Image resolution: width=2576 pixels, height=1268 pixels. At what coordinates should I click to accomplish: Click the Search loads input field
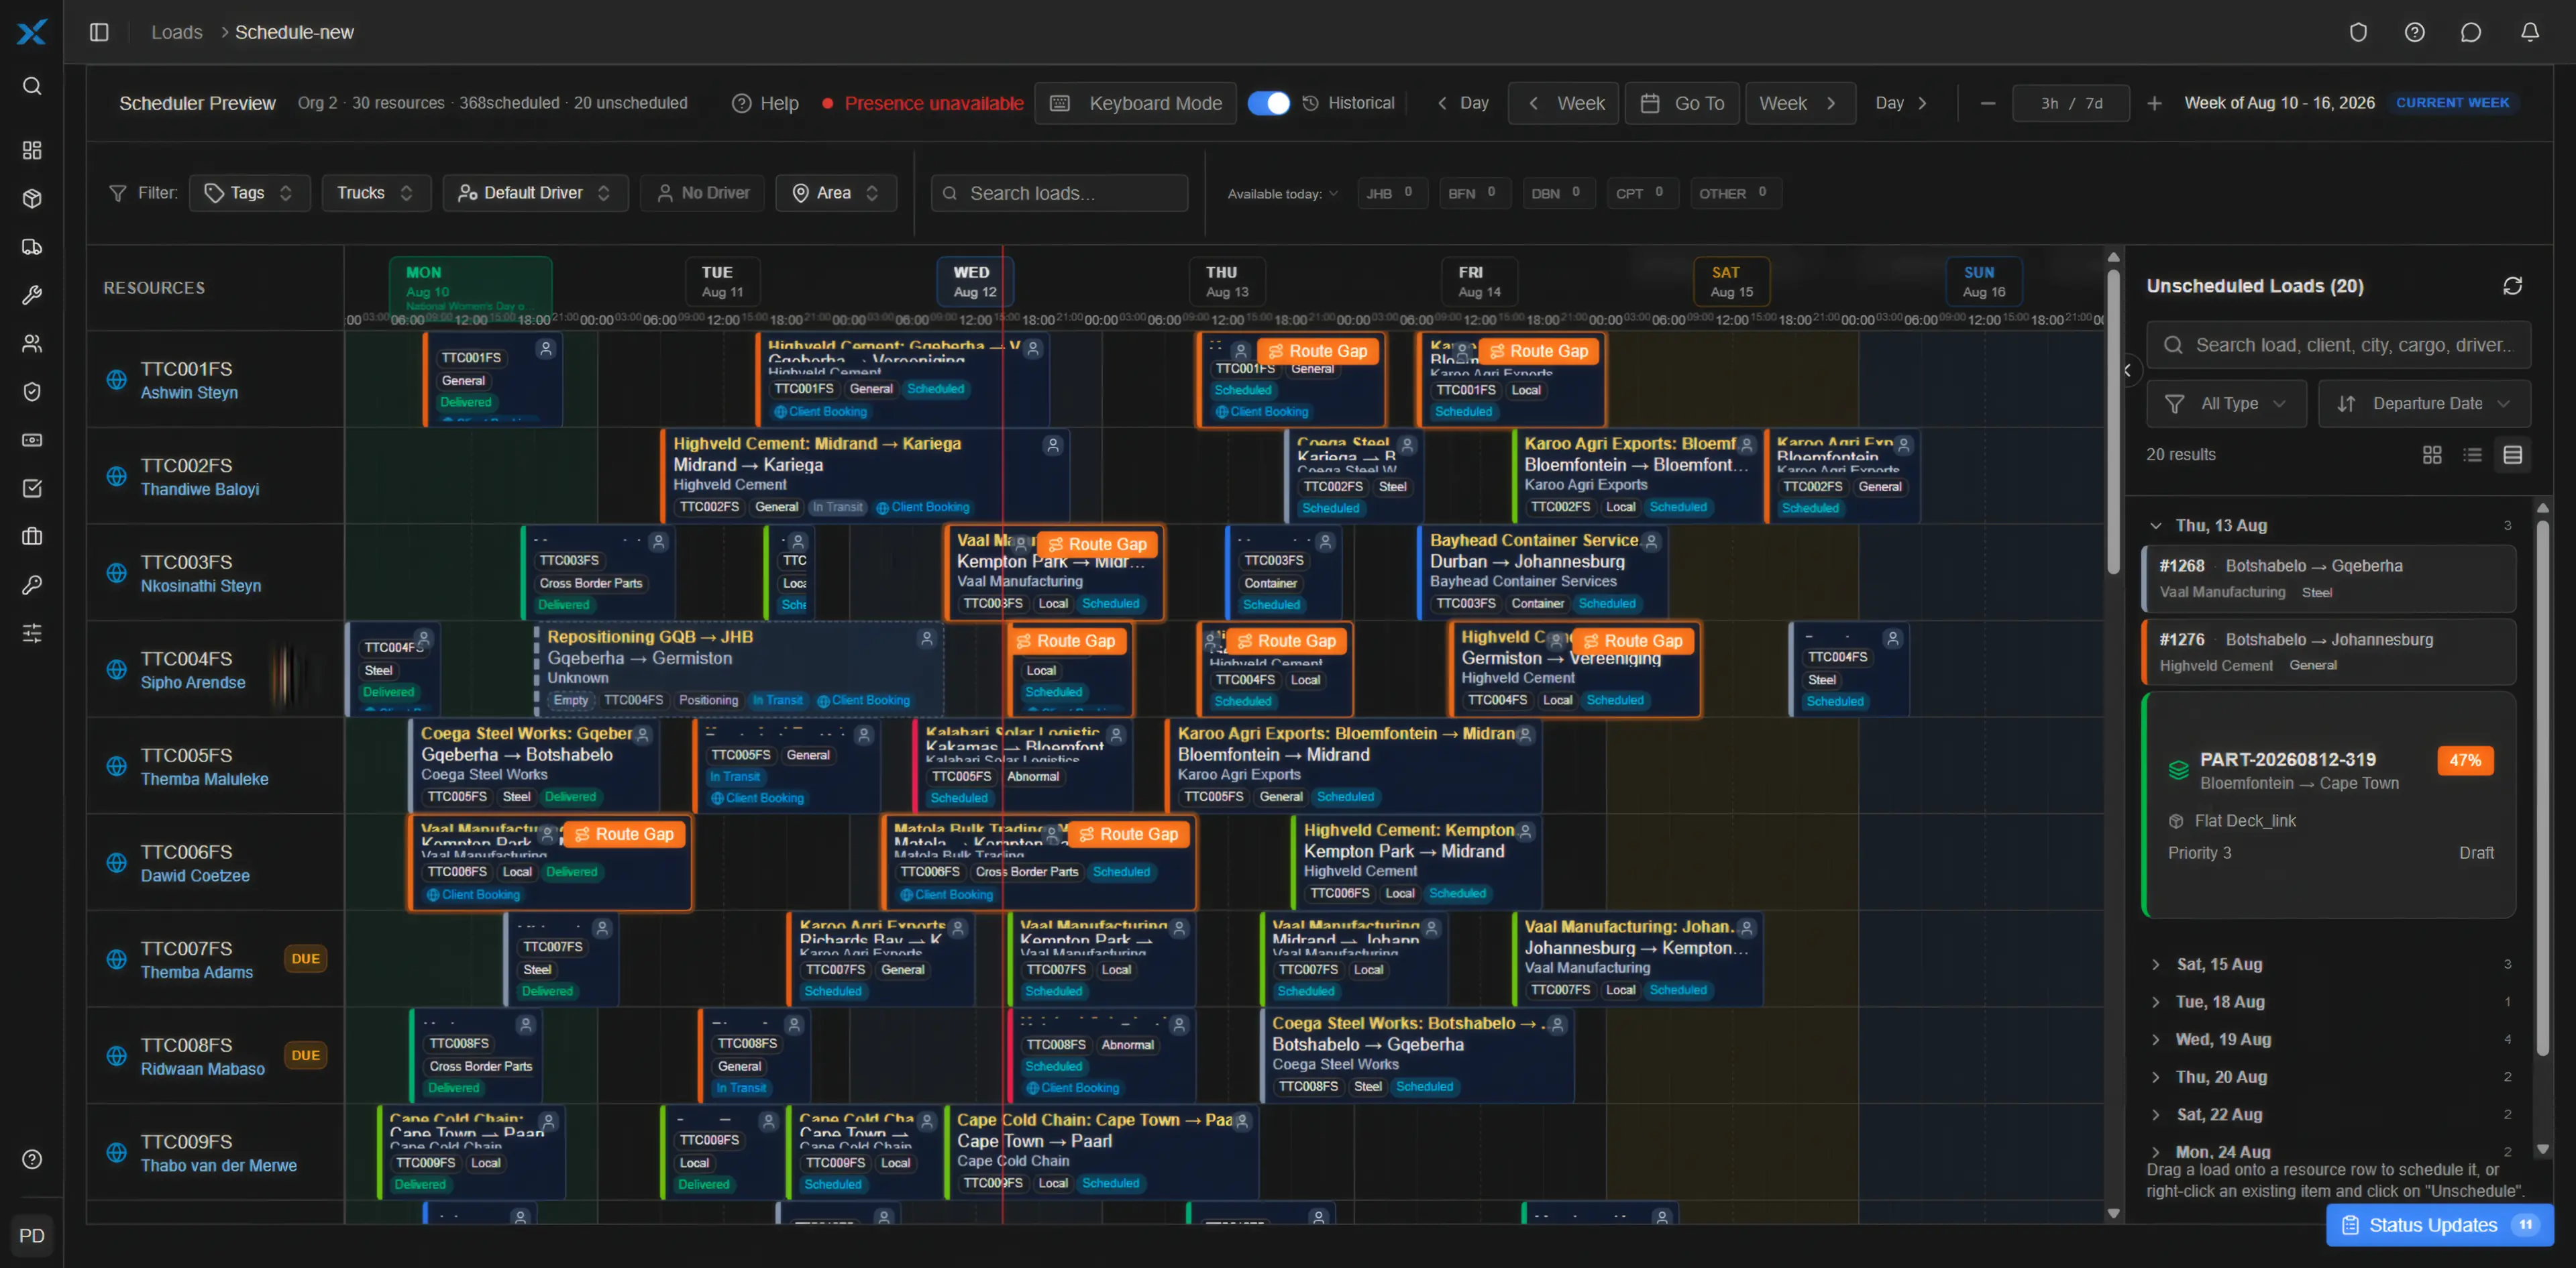[1059, 193]
